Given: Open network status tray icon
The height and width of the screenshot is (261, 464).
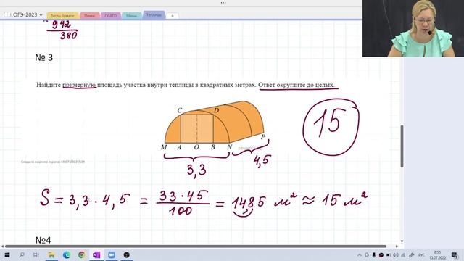Looking at the screenshot, I should [x=403, y=255].
